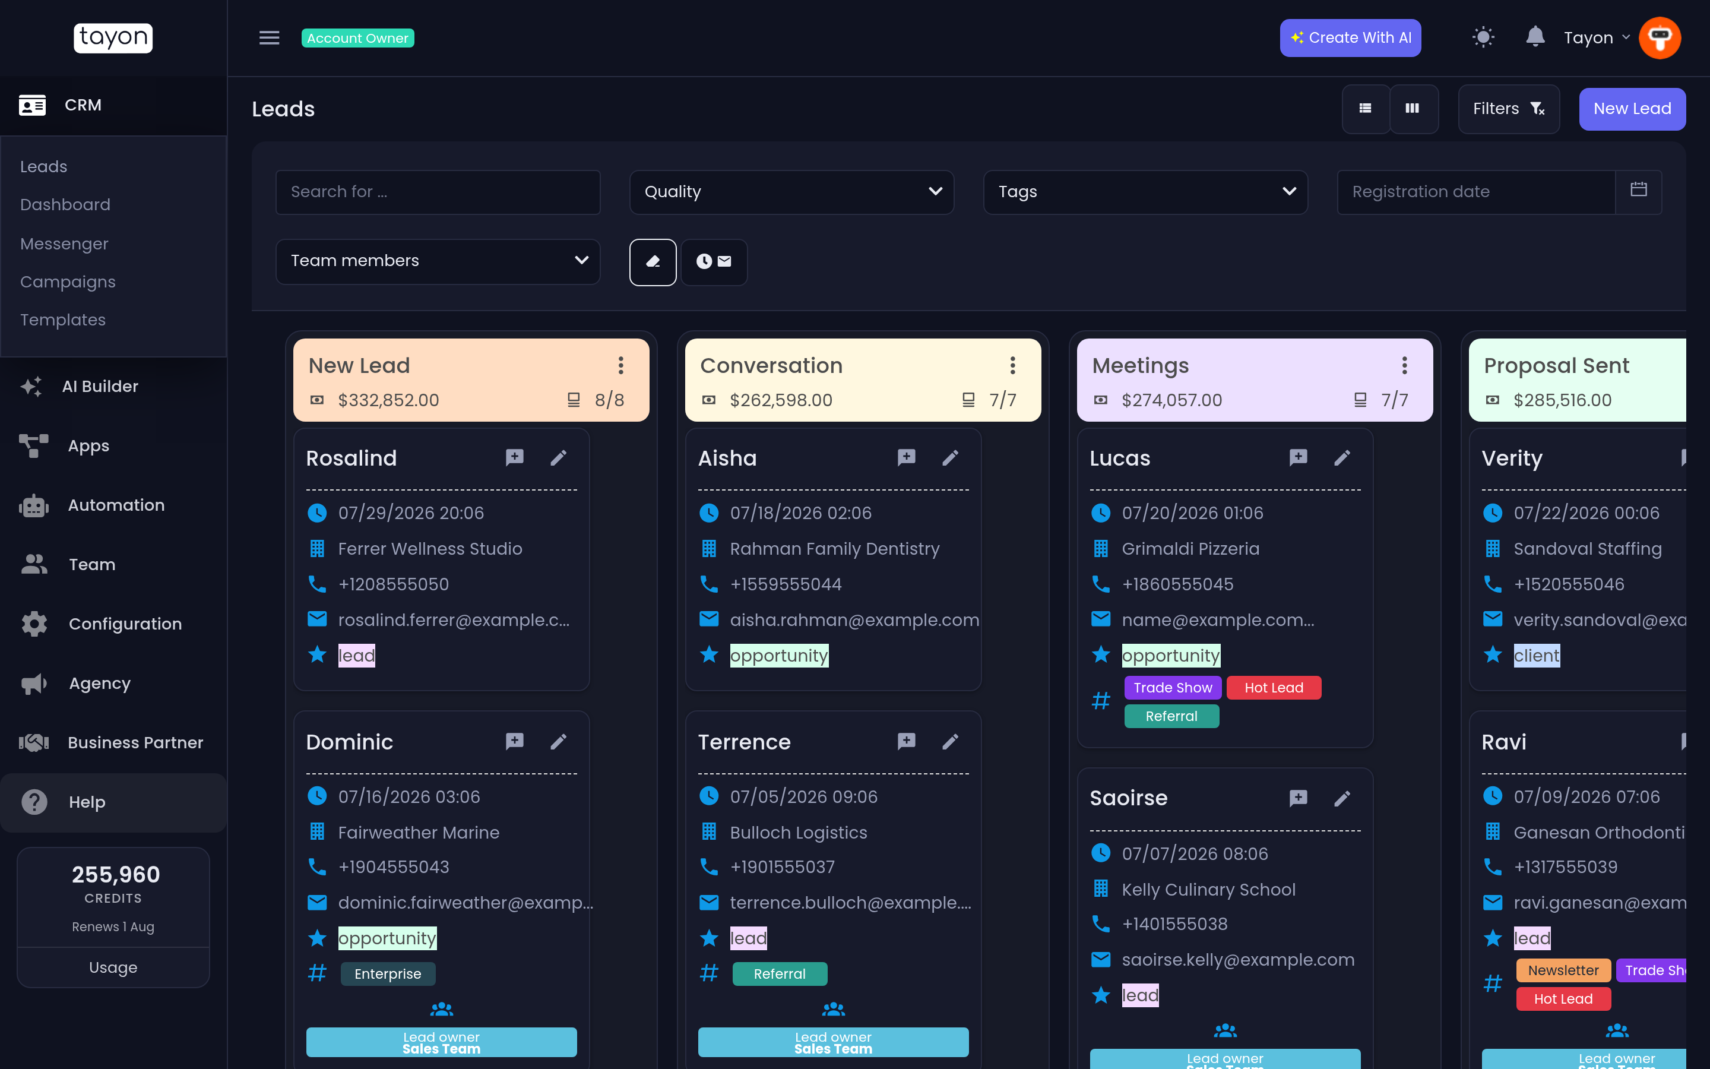The height and width of the screenshot is (1069, 1710).
Task: Click the Search for input field
Action: pos(438,192)
